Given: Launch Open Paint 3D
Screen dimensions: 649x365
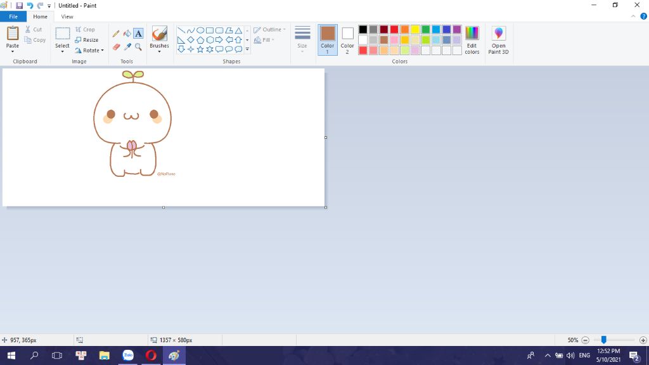Looking at the screenshot, I should (498, 40).
